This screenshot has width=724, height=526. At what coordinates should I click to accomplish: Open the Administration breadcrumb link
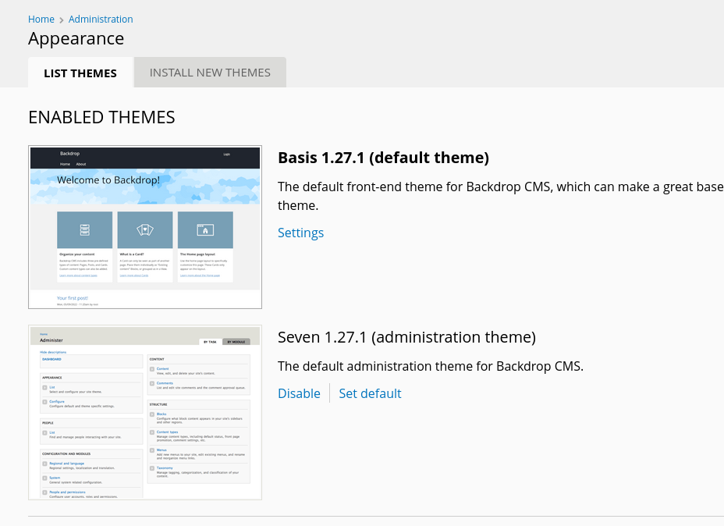(x=101, y=19)
